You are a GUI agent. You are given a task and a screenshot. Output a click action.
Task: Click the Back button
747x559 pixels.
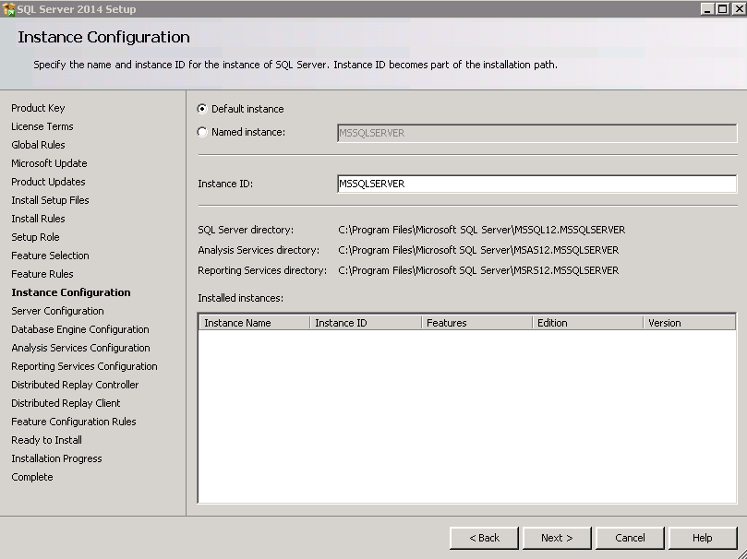[484, 538]
